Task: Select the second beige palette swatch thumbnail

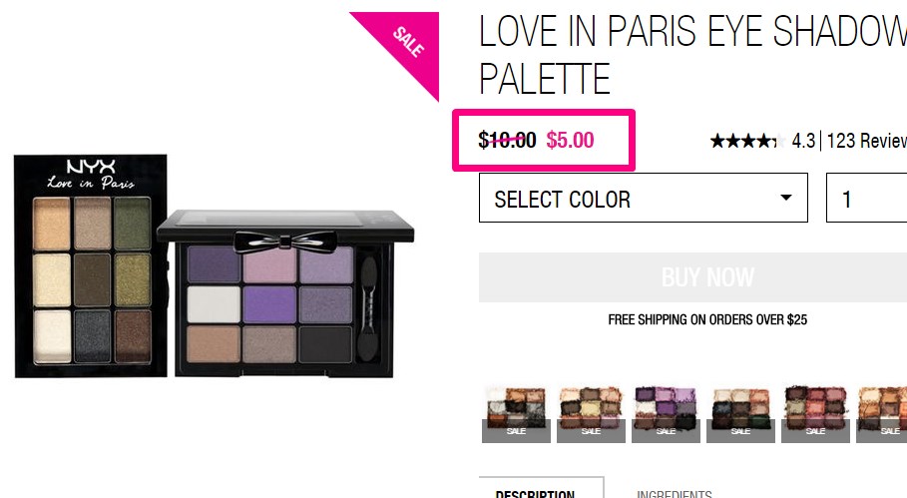Action: pos(591,414)
